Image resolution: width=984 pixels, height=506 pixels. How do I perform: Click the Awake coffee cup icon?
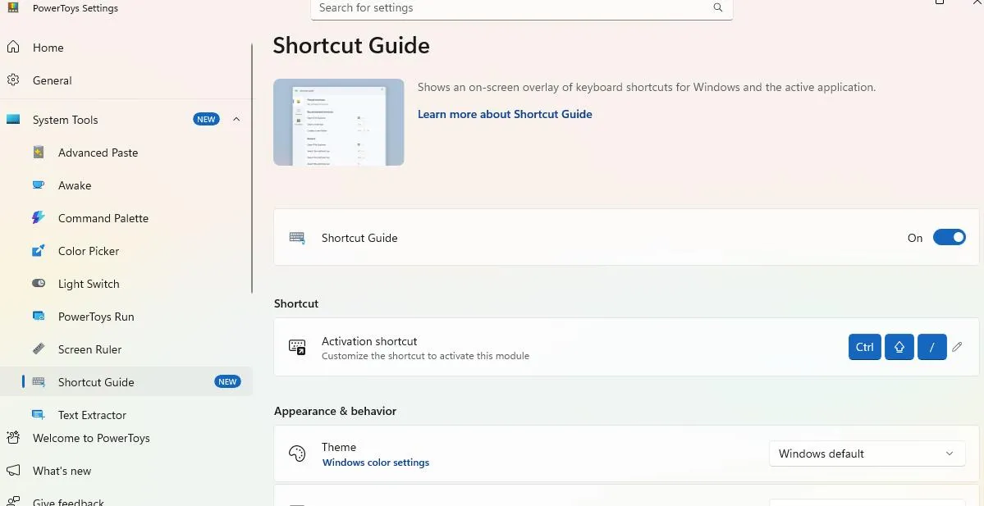coord(39,185)
